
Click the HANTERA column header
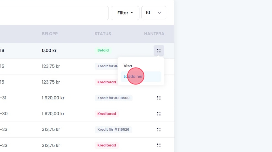pos(154,34)
